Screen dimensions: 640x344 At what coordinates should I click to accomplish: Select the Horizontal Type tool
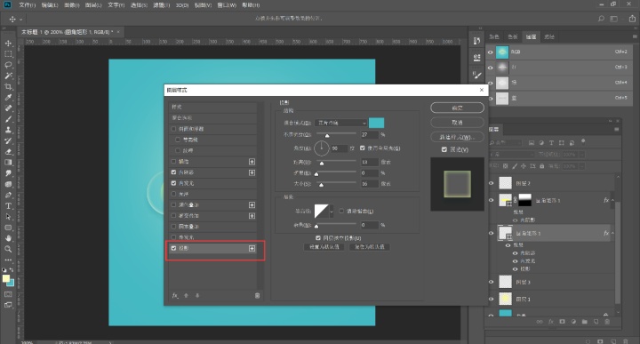pyautogui.click(x=8, y=206)
